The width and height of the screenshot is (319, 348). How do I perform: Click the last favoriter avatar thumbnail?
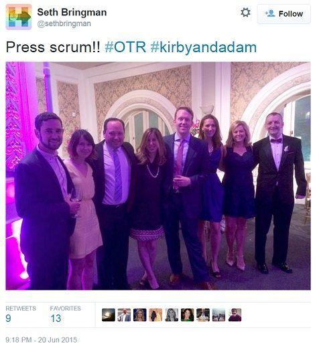click(235, 315)
